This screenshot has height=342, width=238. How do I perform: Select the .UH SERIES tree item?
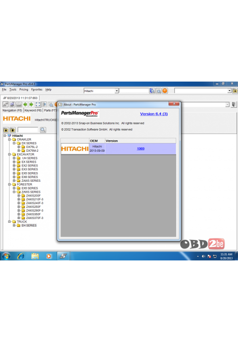tap(30, 158)
